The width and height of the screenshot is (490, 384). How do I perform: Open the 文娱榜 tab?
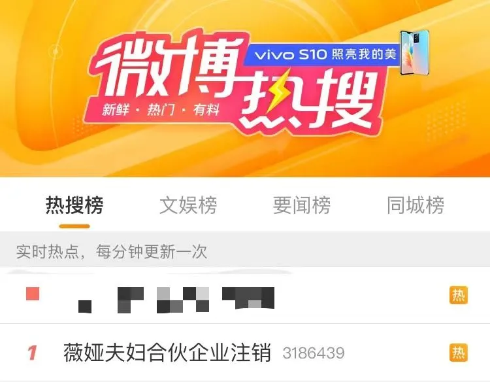[188, 205]
